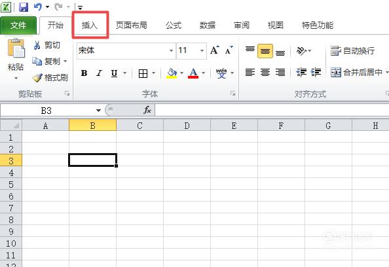This screenshot has height=267, width=389.
Task: Enable 自动换行 wrap text
Action: point(352,51)
